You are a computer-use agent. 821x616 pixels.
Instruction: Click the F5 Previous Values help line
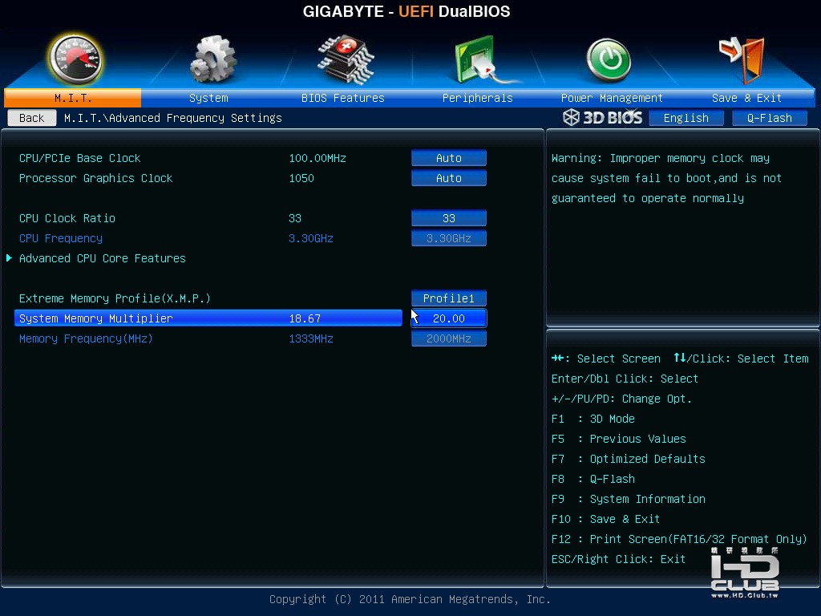pos(618,439)
